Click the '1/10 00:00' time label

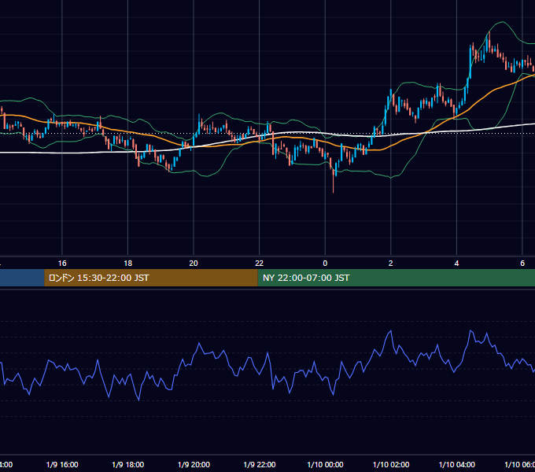[x=325, y=464]
